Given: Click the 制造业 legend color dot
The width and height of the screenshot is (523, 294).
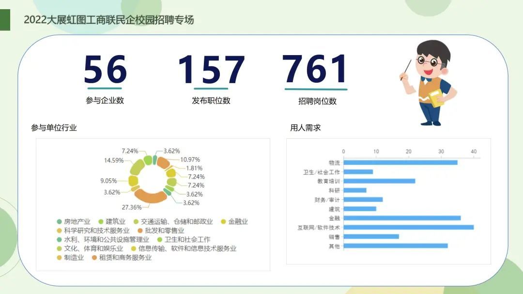Looking at the screenshot, I should [x=60, y=257].
